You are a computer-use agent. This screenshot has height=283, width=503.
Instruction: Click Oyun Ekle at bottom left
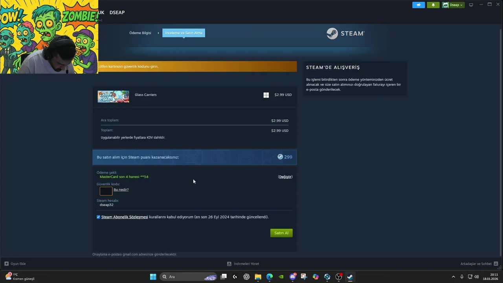click(x=15, y=264)
